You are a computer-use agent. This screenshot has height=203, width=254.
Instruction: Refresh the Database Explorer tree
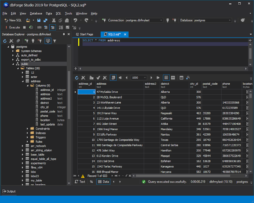5,41
